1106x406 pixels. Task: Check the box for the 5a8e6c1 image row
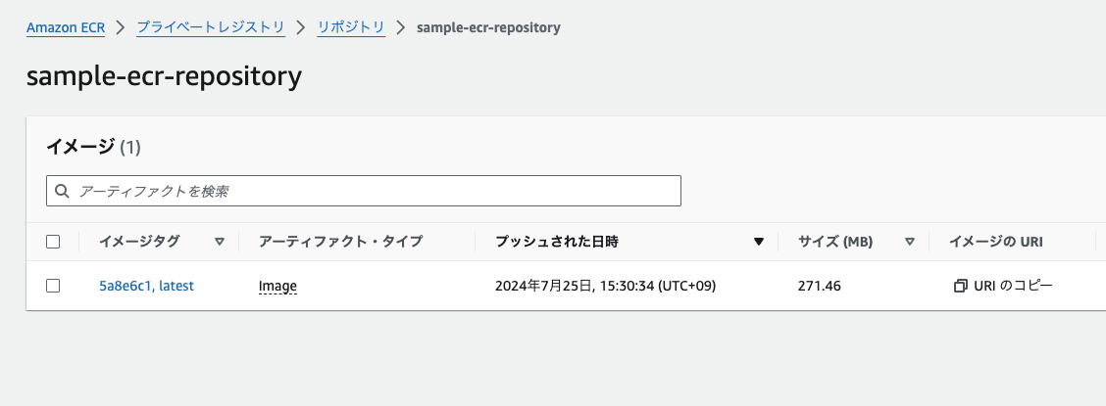53,286
